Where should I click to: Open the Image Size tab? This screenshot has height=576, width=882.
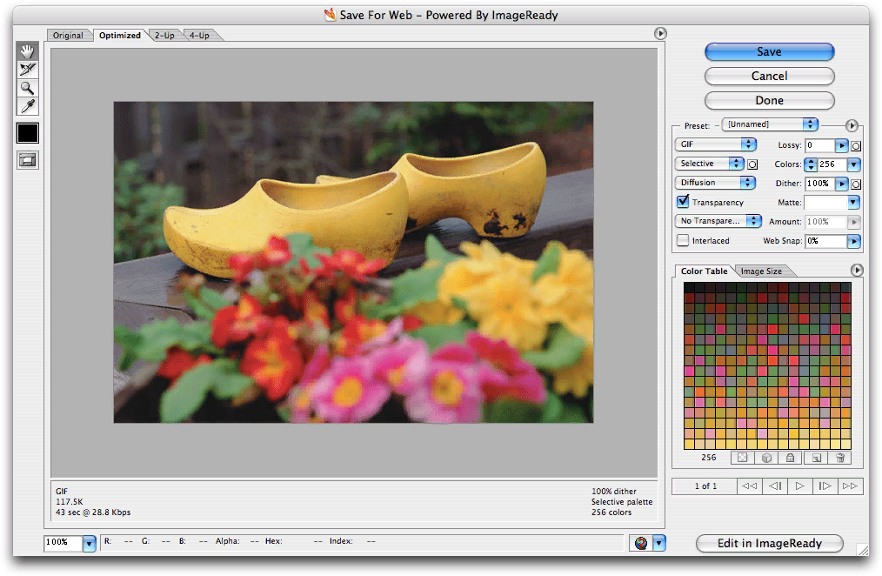click(761, 271)
